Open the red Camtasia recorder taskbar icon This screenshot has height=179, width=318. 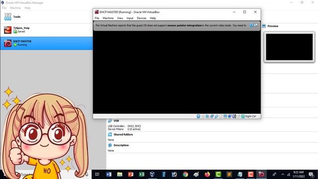click(x=250, y=175)
